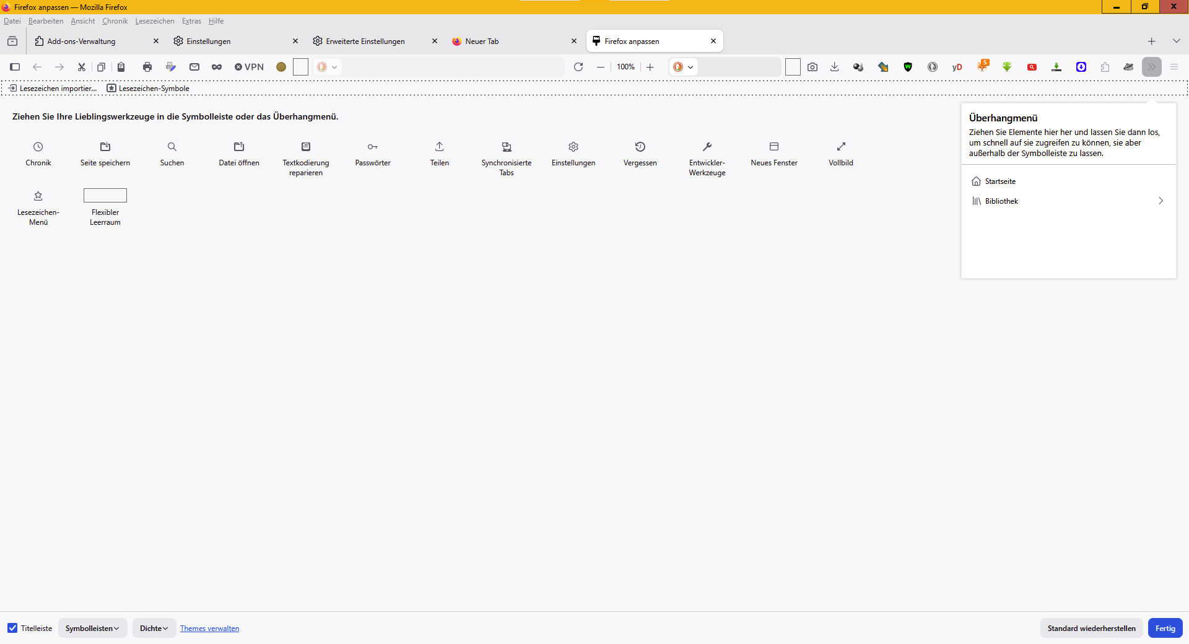The height and width of the screenshot is (644, 1189).
Task: Click the email link envelope icon
Action: [x=194, y=67]
